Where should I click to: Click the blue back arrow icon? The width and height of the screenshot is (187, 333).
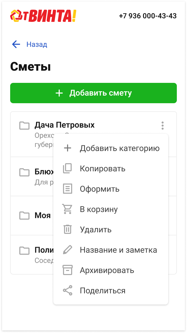click(x=16, y=44)
